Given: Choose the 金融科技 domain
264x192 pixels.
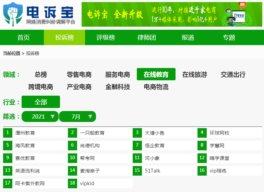Looking at the screenshot, I should tap(118, 87).
